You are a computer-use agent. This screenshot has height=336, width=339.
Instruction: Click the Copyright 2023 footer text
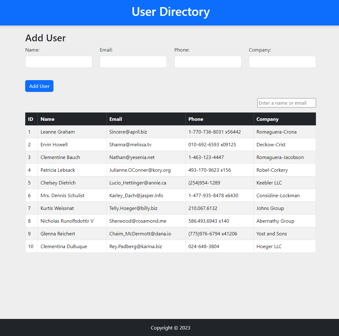tap(171, 328)
